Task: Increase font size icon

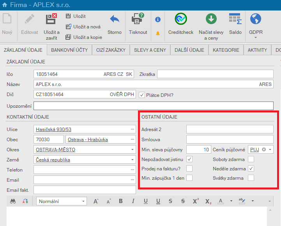Action: point(96,201)
